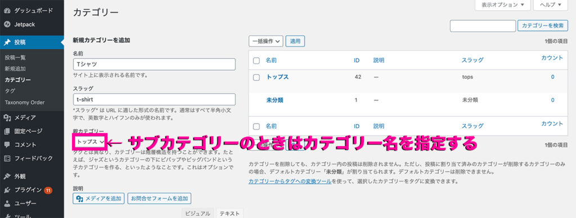Open Taxonomy Order submenu item
The height and width of the screenshot is (218, 576).
point(25,102)
